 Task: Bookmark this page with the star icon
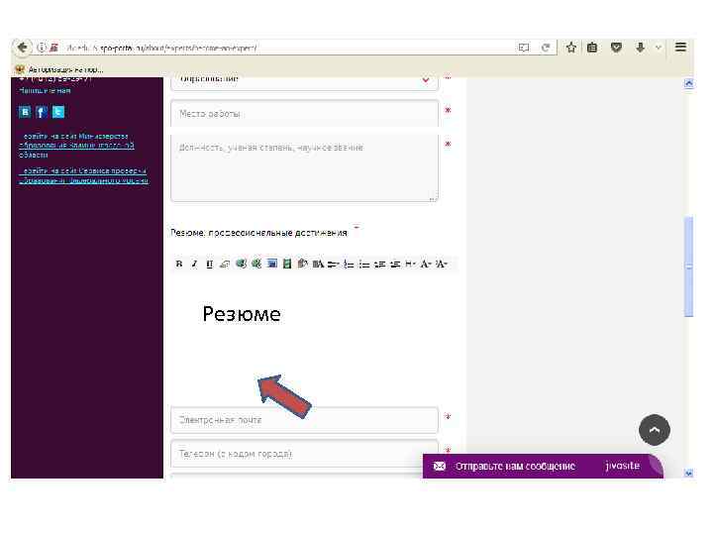[571, 48]
